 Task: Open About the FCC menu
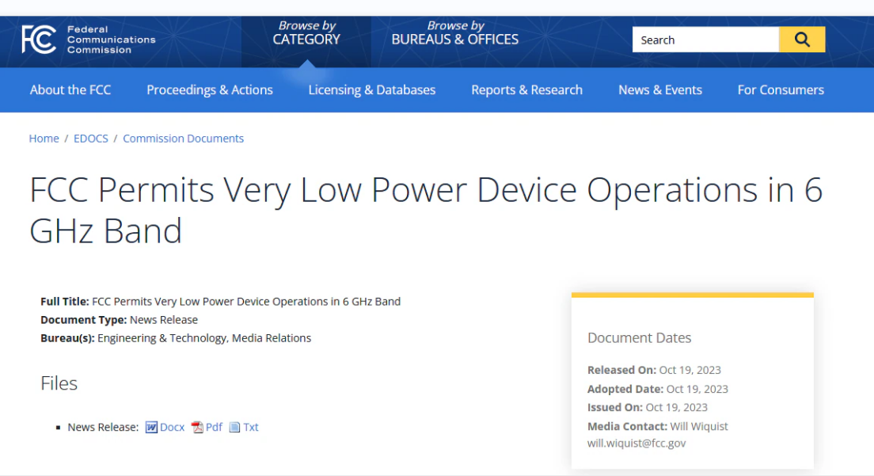tap(70, 89)
